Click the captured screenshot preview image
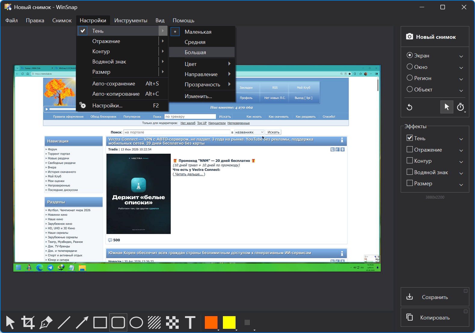This screenshot has width=475, height=333. point(197,168)
